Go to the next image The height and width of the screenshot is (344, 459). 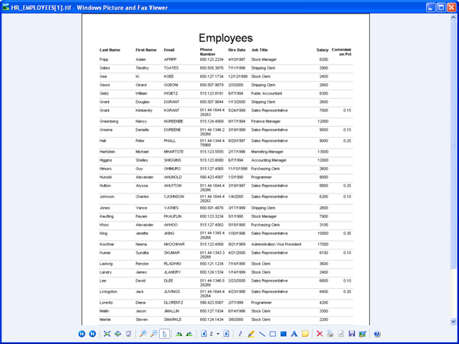93,334
